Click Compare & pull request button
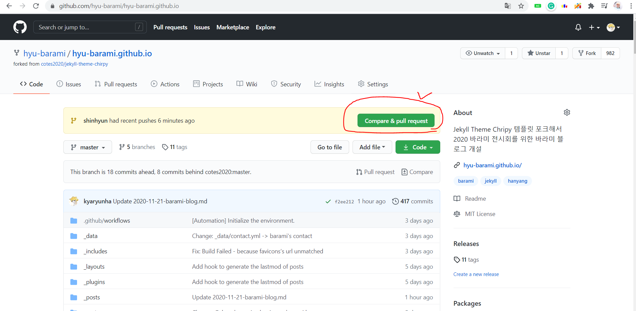This screenshot has width=636, height=311. click(x=396, y=121)
